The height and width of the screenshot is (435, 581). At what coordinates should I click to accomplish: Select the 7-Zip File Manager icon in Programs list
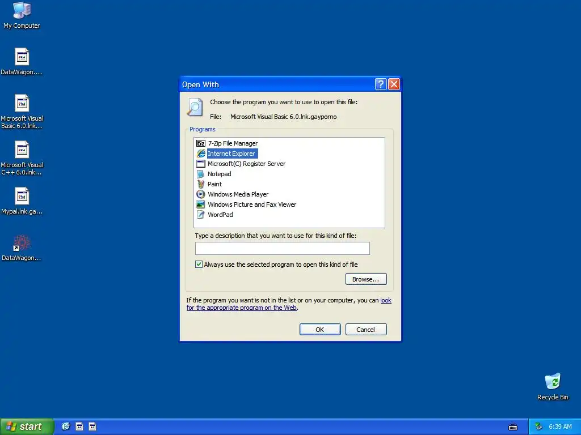click(200, 143)
